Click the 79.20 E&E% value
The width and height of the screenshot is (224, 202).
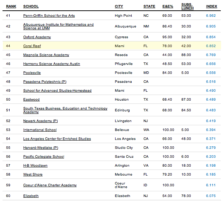(x=167, y=175)
